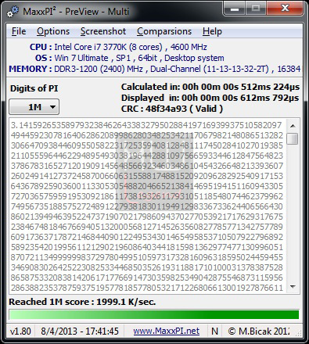Open the Options menu
309x344 pixels.
(x=53, y=31)
